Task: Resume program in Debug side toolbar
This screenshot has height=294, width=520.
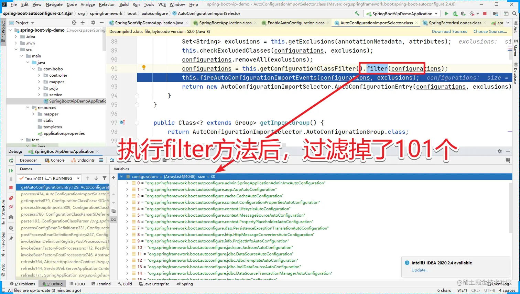Action: click(11, 171)
